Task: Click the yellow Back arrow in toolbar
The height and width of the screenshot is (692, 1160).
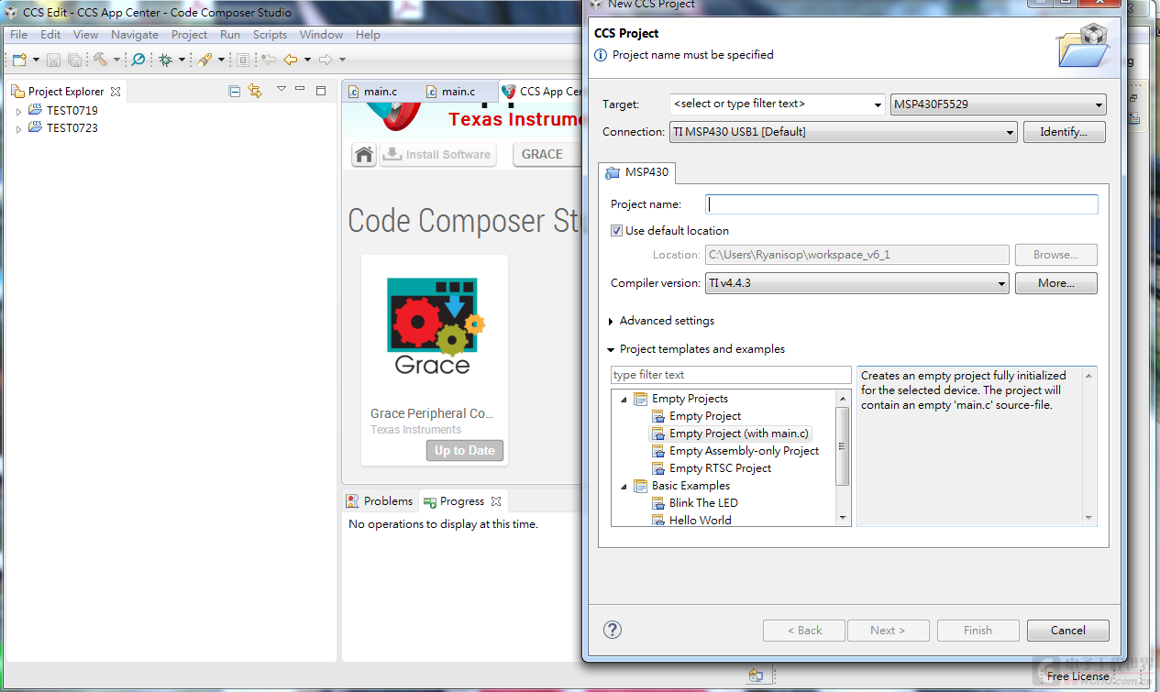Action: coord(291,60)
